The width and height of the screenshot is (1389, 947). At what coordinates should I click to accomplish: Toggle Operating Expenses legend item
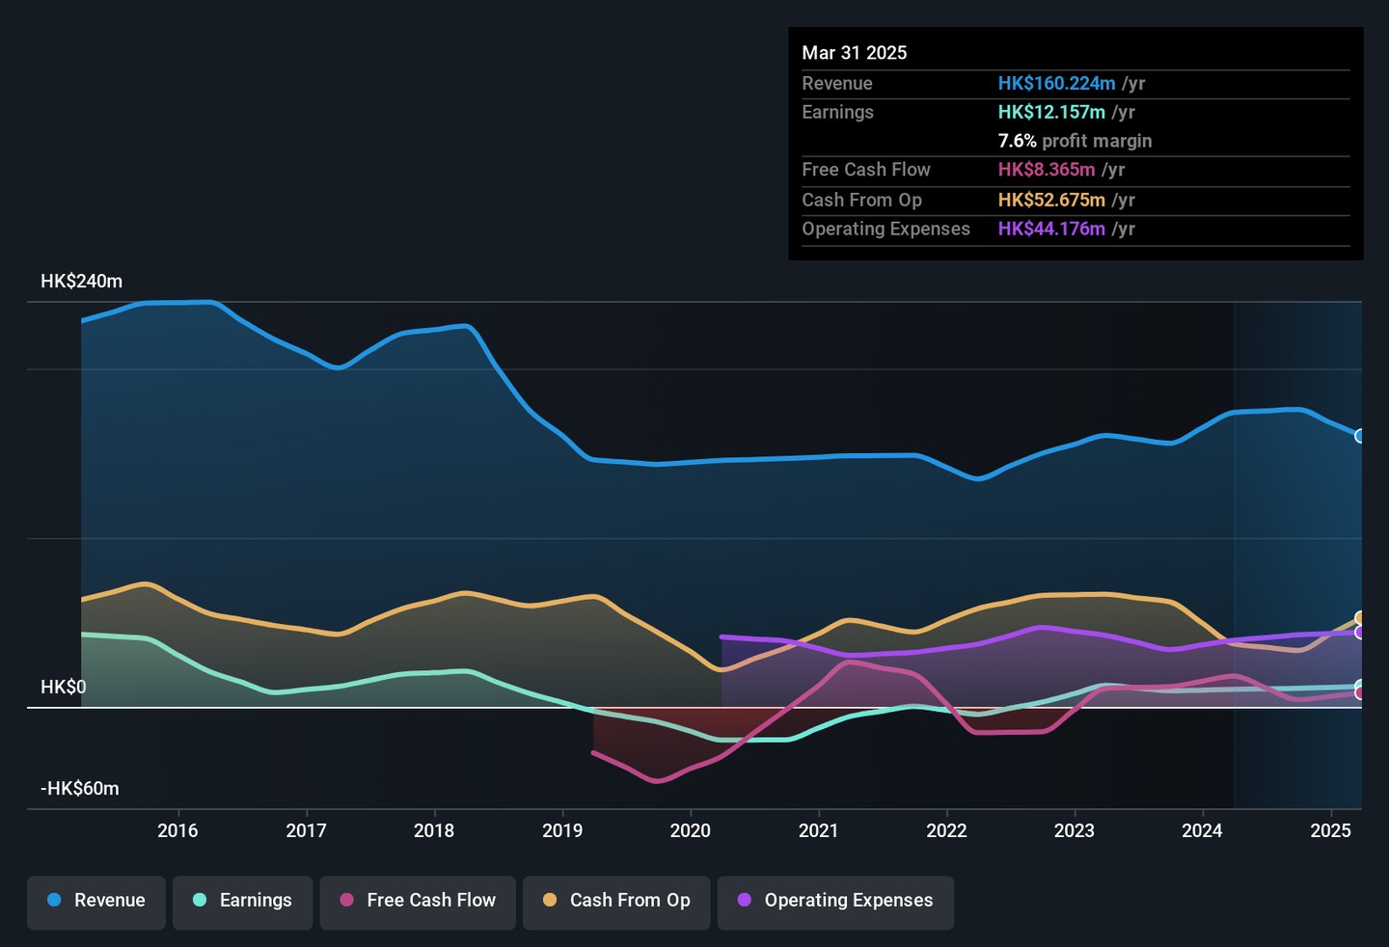(x=835, y=901)
